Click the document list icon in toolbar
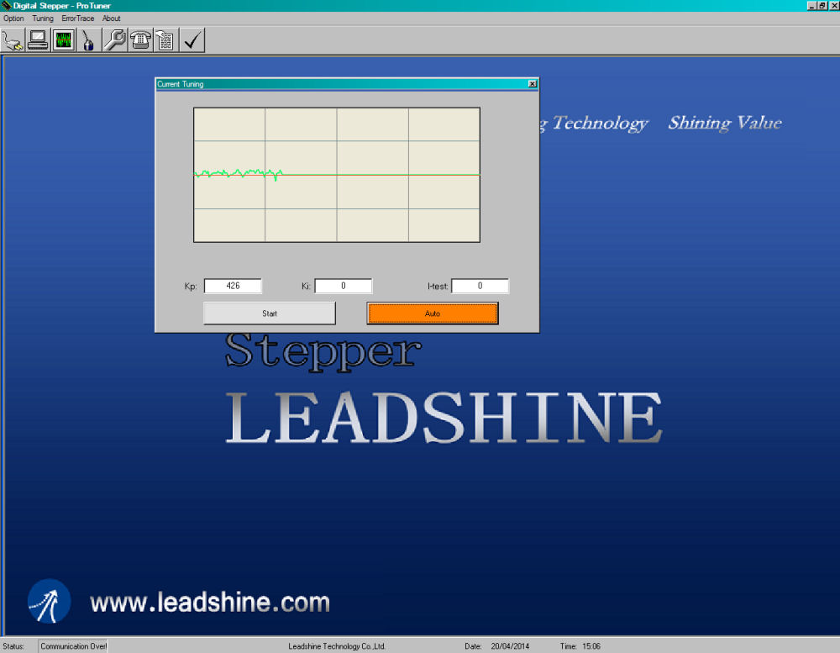The image size is (840, 653). pos(165,40)
